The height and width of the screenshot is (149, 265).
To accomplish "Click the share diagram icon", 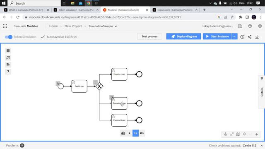I will point(250,37).
